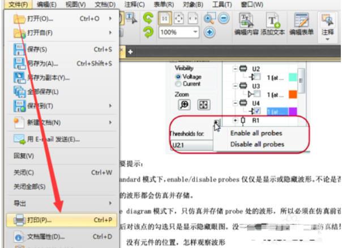Expand the 新建文档(N) submenu arrow
The image size is (342, 248).
(110, 123)
